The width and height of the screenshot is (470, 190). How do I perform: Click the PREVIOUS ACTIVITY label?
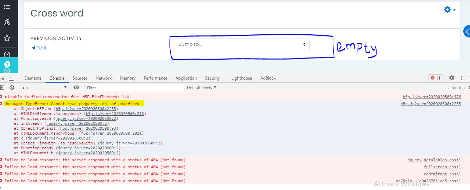pyautogui.click(x=56, y=38)
